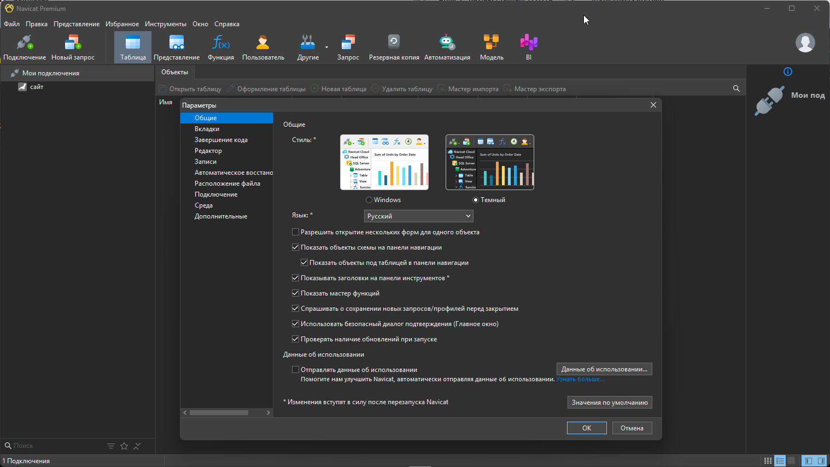Open the Автоматизация tool
The width and height of the screenshot is (830, 467).
(x=447, y=47)
